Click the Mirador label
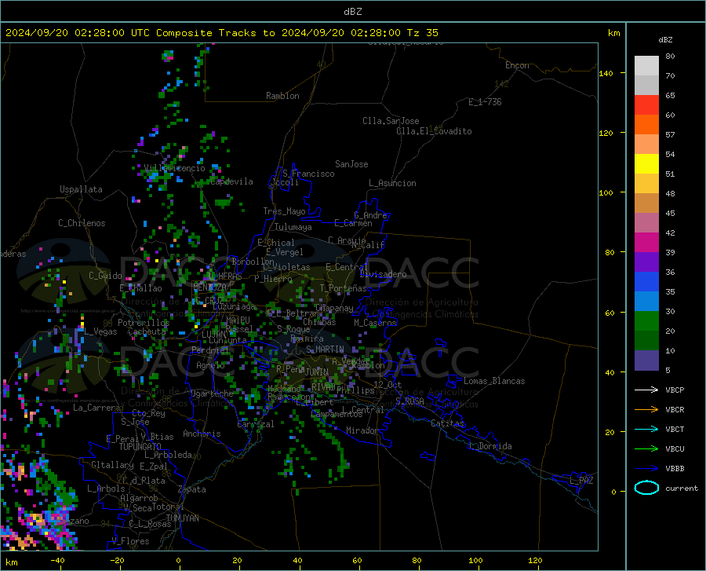 (x=362, y=430)
